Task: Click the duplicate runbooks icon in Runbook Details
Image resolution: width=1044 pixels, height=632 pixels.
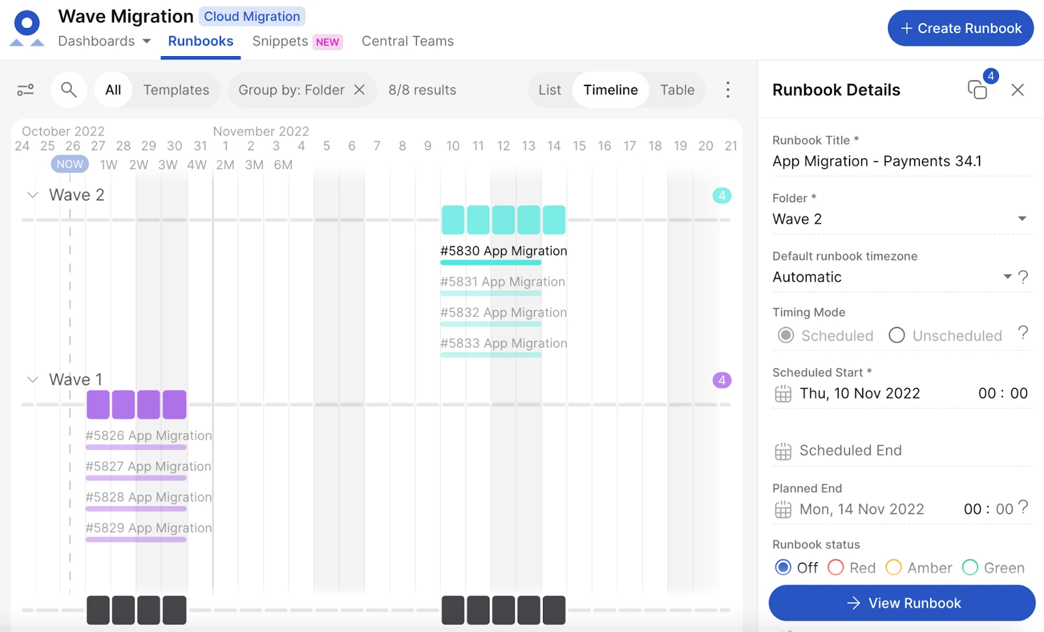Action: (x=977, y=89)
